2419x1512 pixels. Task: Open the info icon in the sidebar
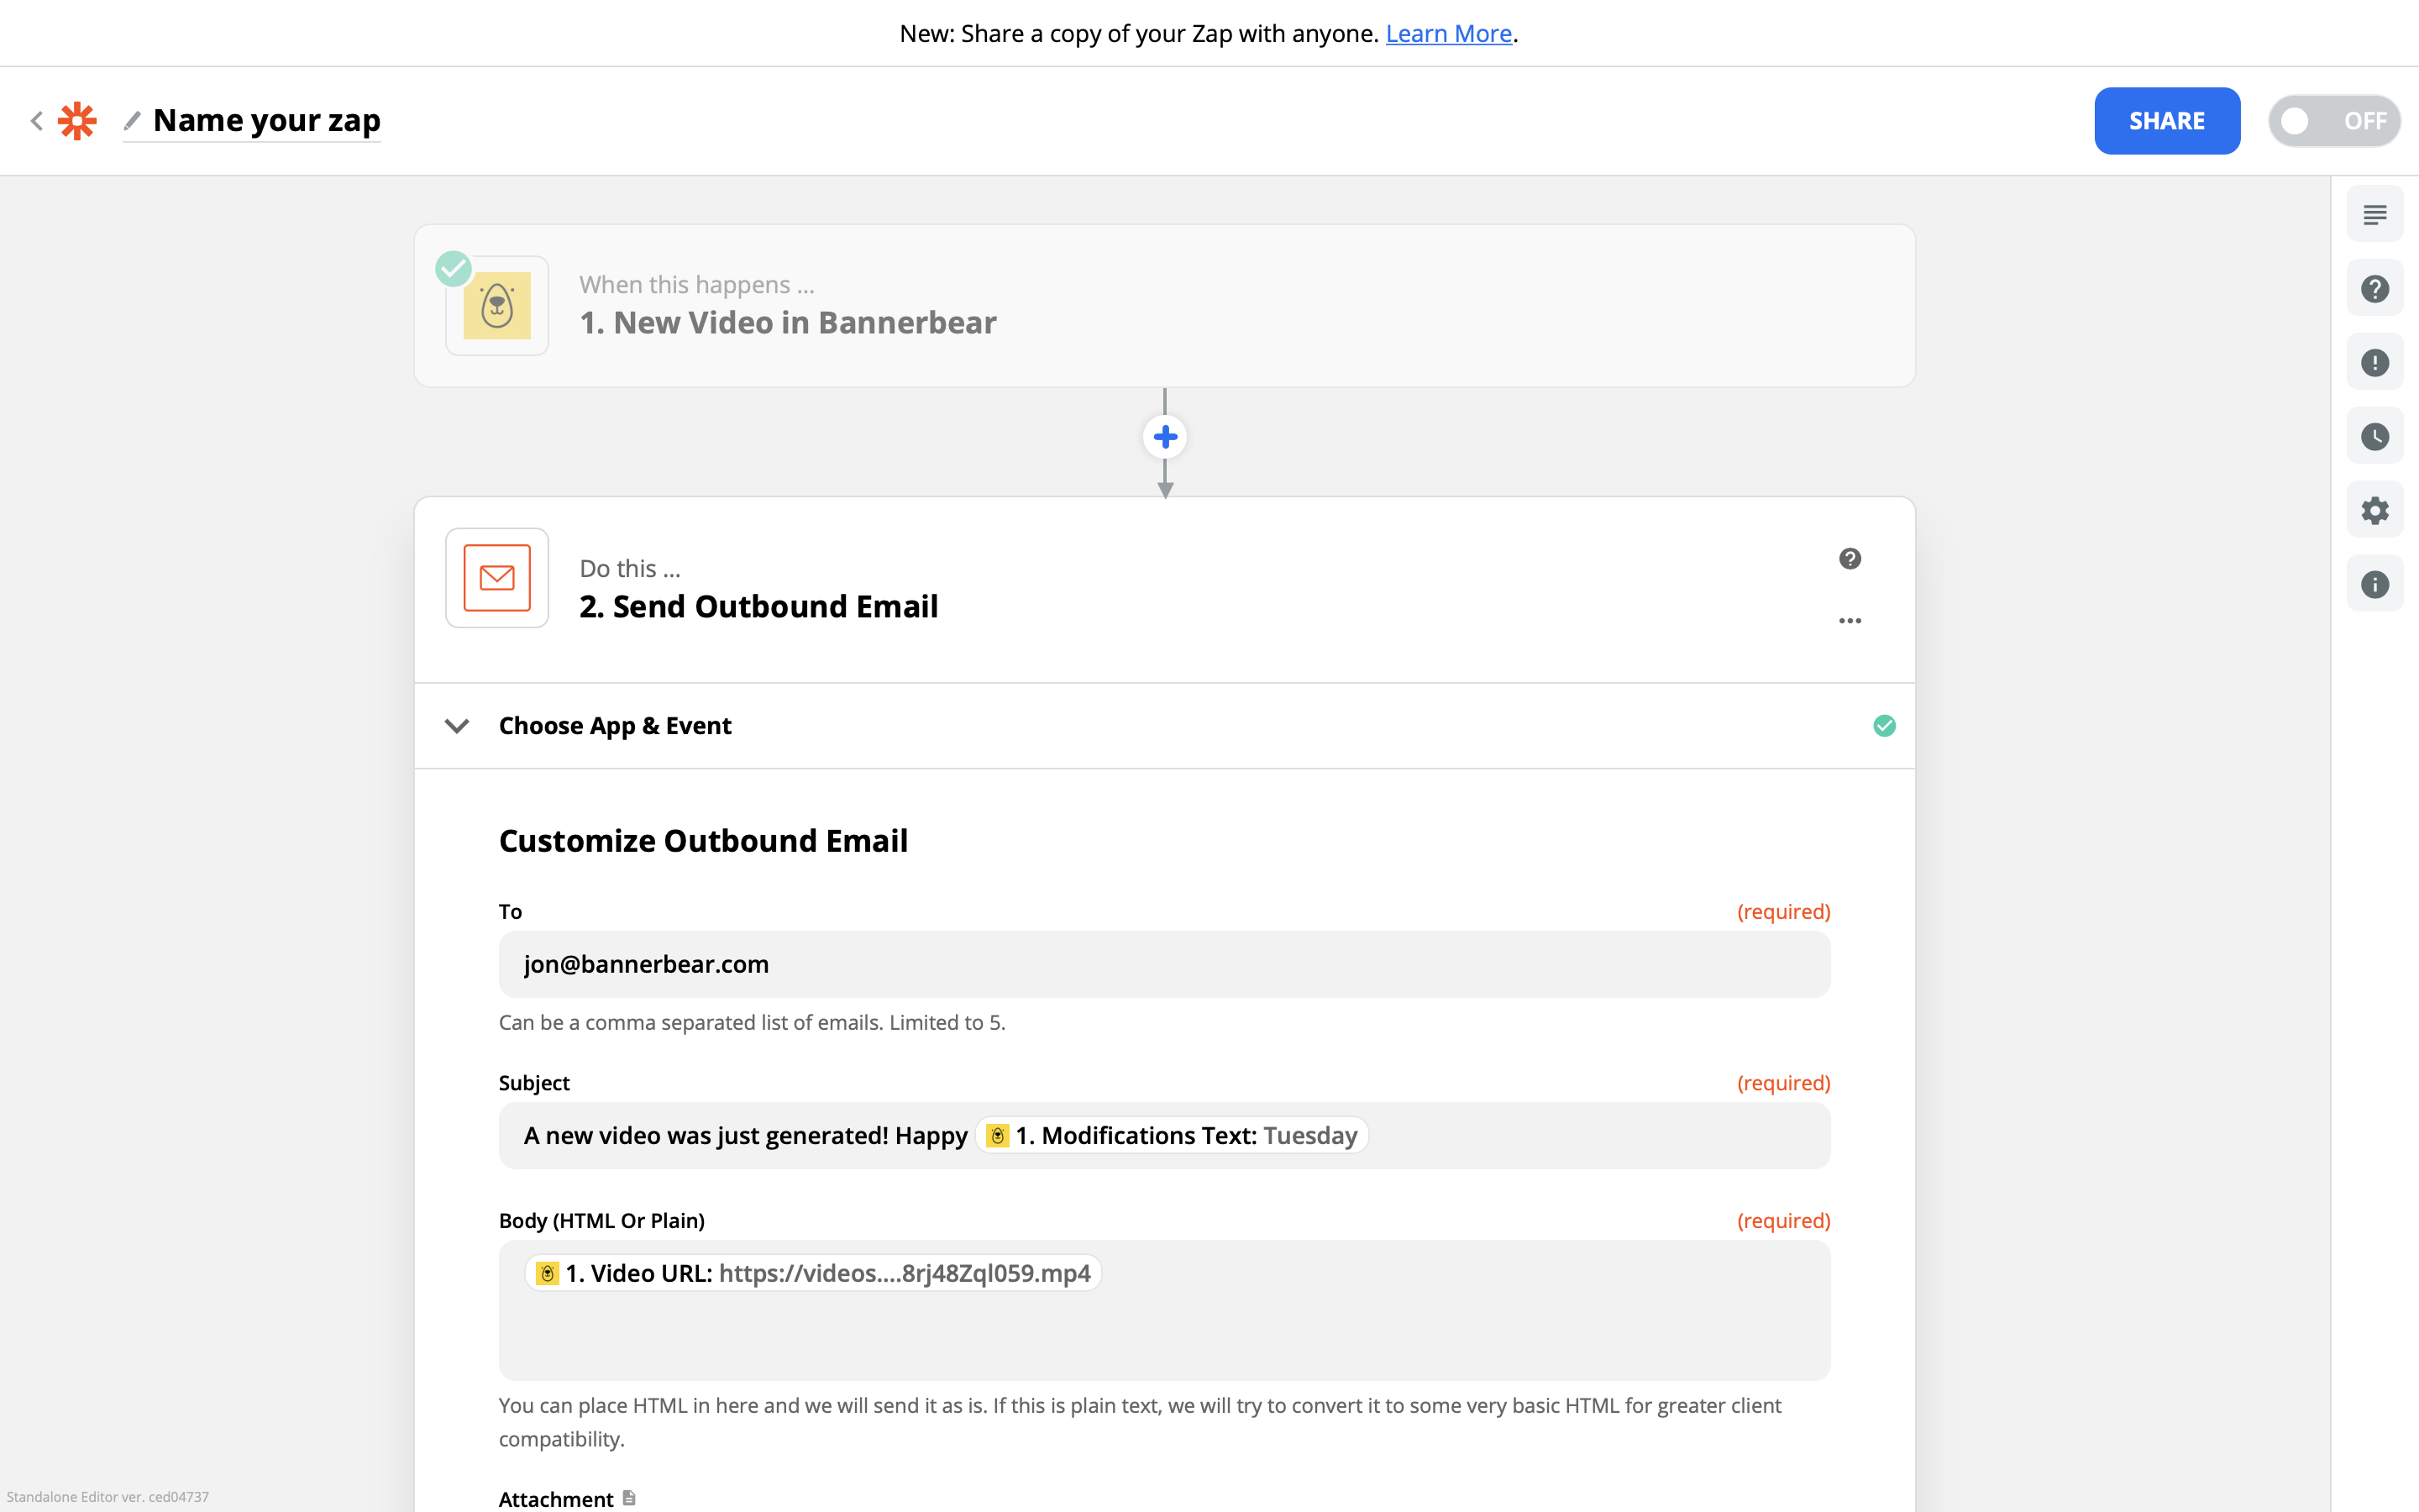tap(2374, 585)
